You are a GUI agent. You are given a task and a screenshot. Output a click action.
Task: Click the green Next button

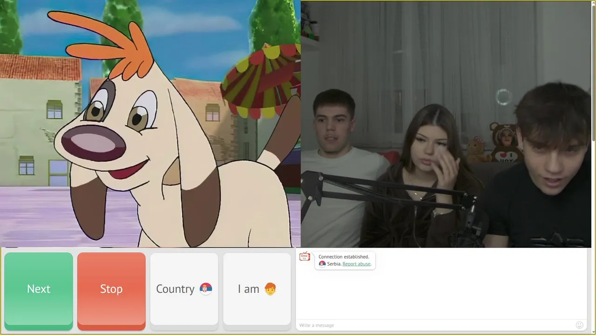tap(39, 291)
